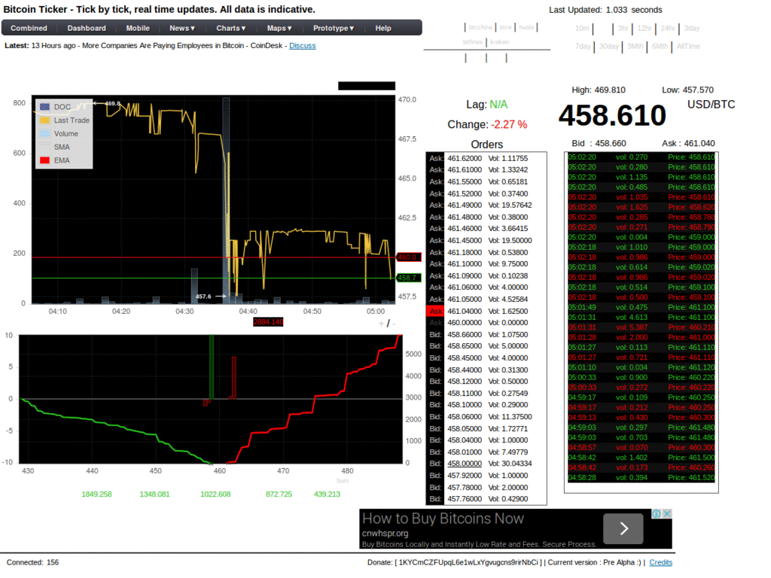Image resolution: width=771 pixels, height=578 pixels.
Task: Click the Low: 457.570 value
Action: 687,90
